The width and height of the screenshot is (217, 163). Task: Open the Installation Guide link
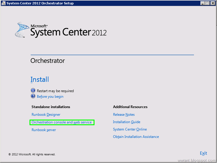[127, 122]
